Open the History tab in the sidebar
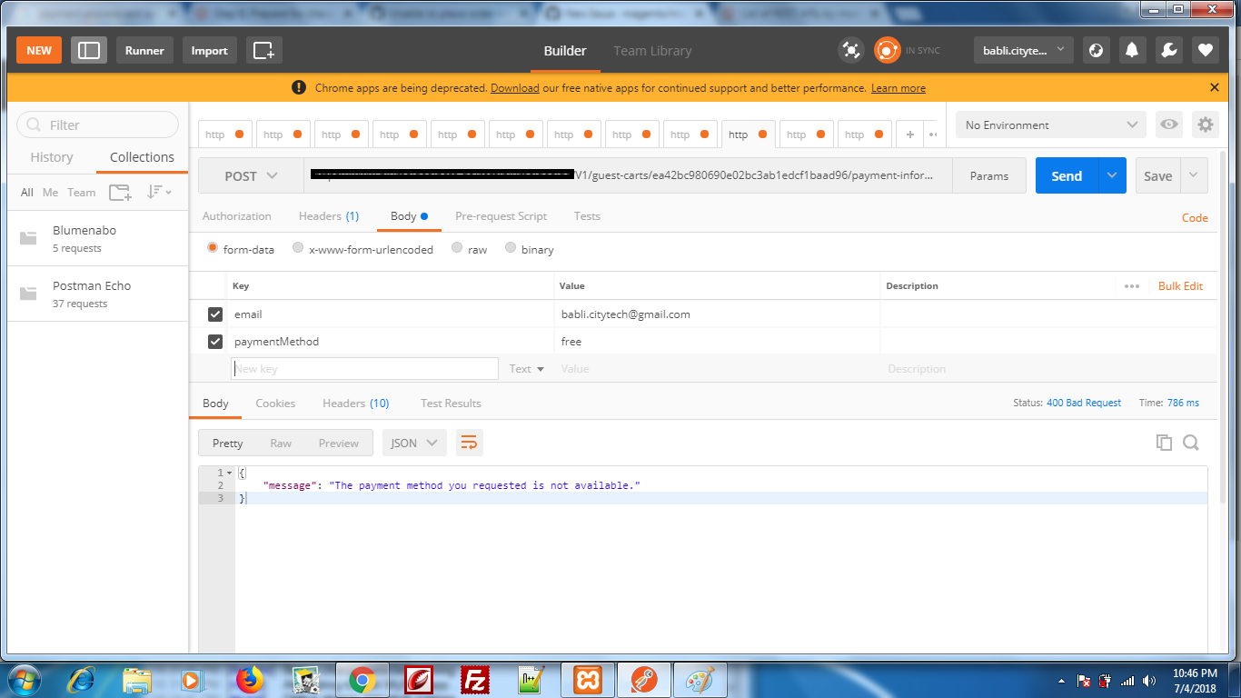Image resolution: width=1241 pixels, height=698 pixels. [x=52, y=156]
